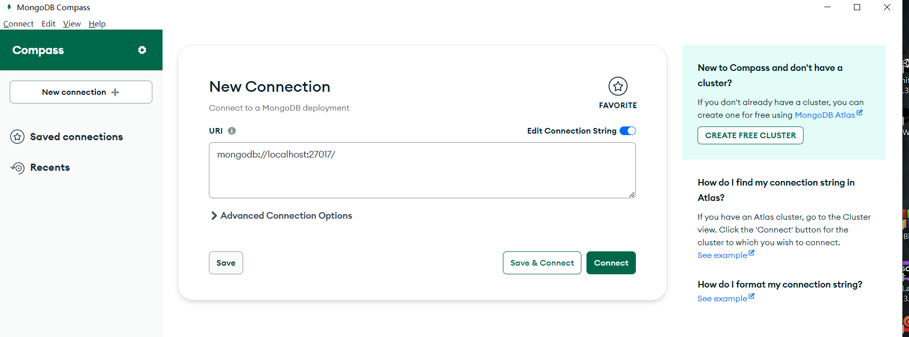Open the Edit menu
This screenshot has width=909, height=337.
[48, 23]
